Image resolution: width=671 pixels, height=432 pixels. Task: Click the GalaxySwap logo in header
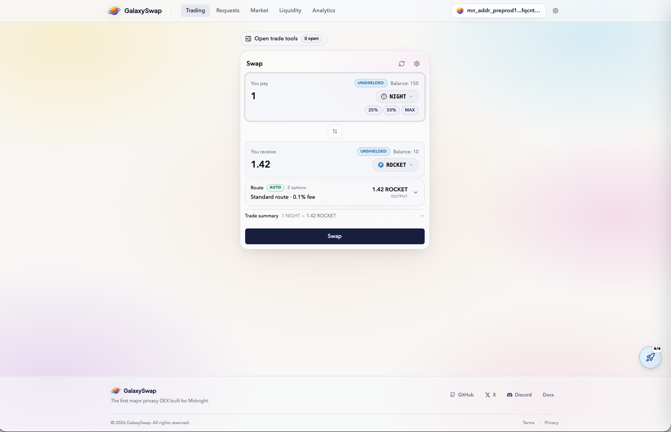135,11
